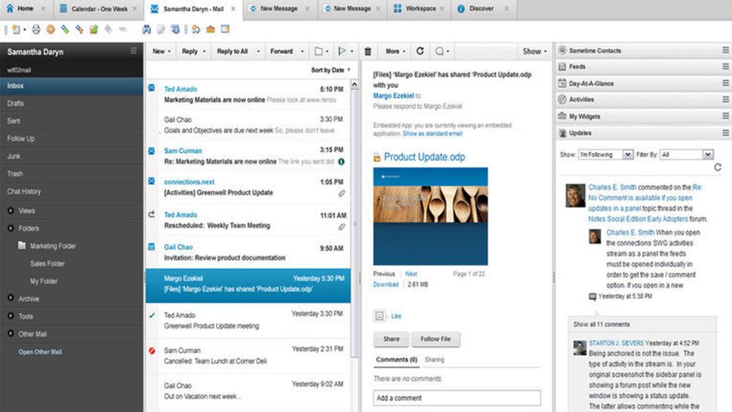Click the Follow File button
The width and height of the screenshot is (732, 412).
(435, 340)
